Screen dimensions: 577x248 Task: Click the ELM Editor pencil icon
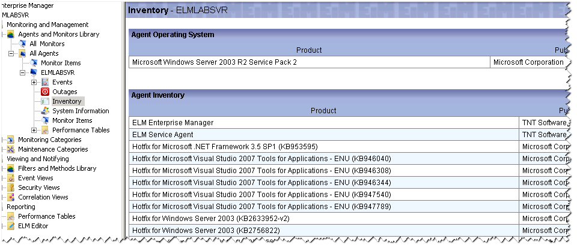pos(11,226)
